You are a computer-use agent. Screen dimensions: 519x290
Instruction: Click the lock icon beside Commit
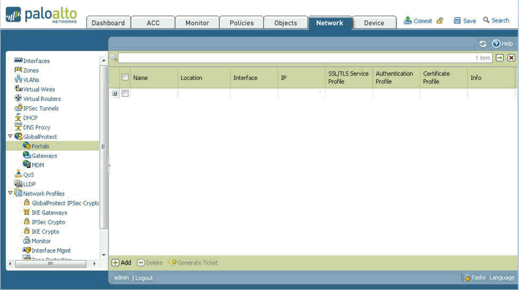(x=440, y=21)
